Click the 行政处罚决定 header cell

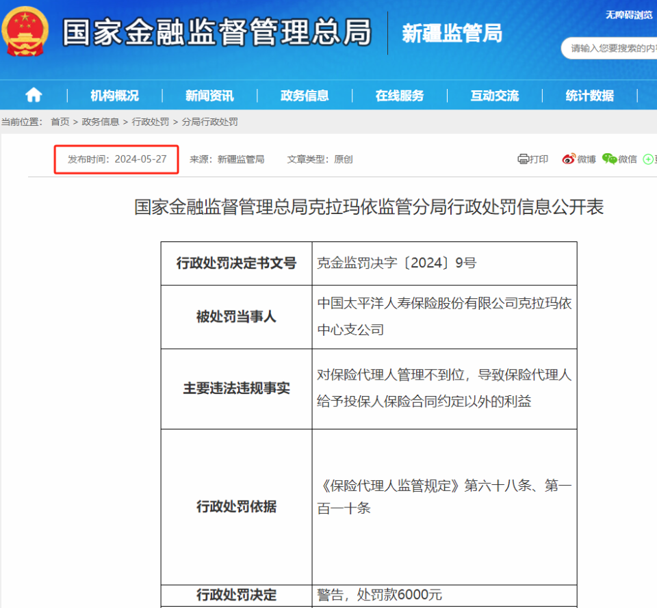[x=236, y=595]
